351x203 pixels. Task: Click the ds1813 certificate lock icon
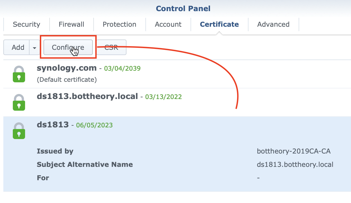pyautogui.click(x=19, y=131)
